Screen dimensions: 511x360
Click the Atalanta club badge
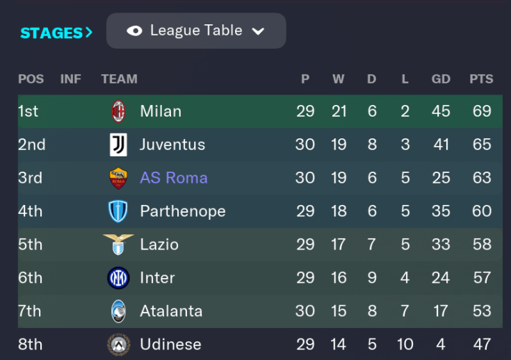click(x=118, y=311)
